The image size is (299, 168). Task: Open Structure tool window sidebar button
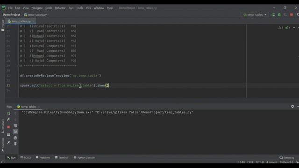tap(2, 126)
